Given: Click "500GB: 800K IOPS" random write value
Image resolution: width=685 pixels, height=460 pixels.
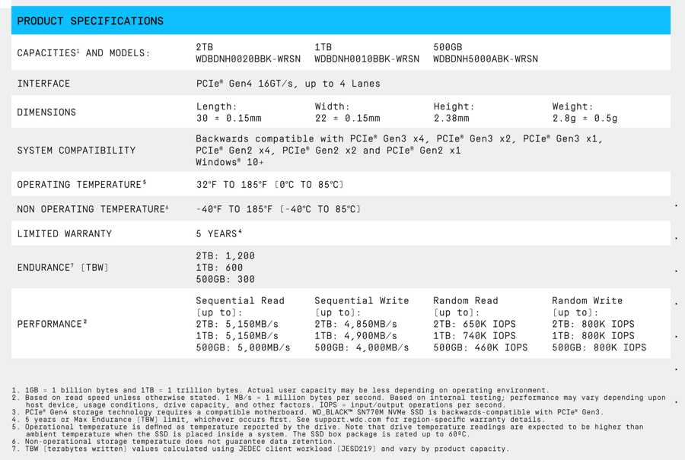Looking at the screenshot, I should point(599,347).
